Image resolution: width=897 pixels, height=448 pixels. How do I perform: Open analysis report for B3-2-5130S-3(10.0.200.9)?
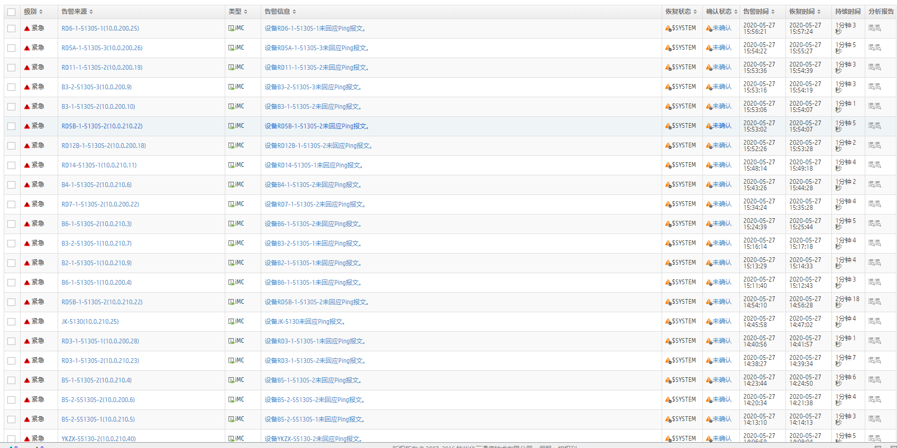874,87
